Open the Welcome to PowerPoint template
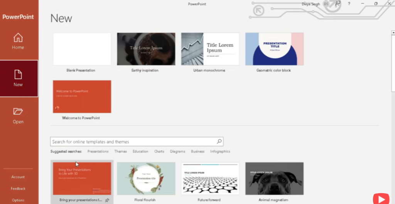395x204 pixels. point(82,97)
